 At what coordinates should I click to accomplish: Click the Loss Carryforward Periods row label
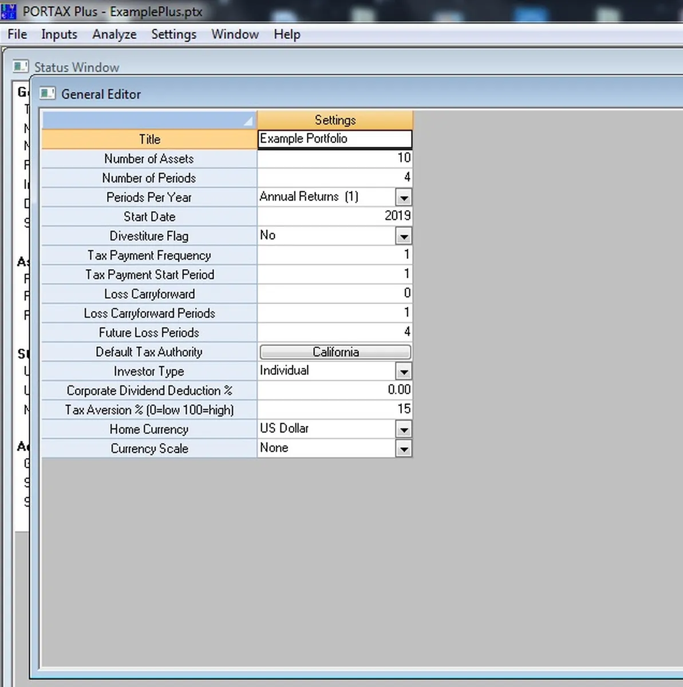149,313
